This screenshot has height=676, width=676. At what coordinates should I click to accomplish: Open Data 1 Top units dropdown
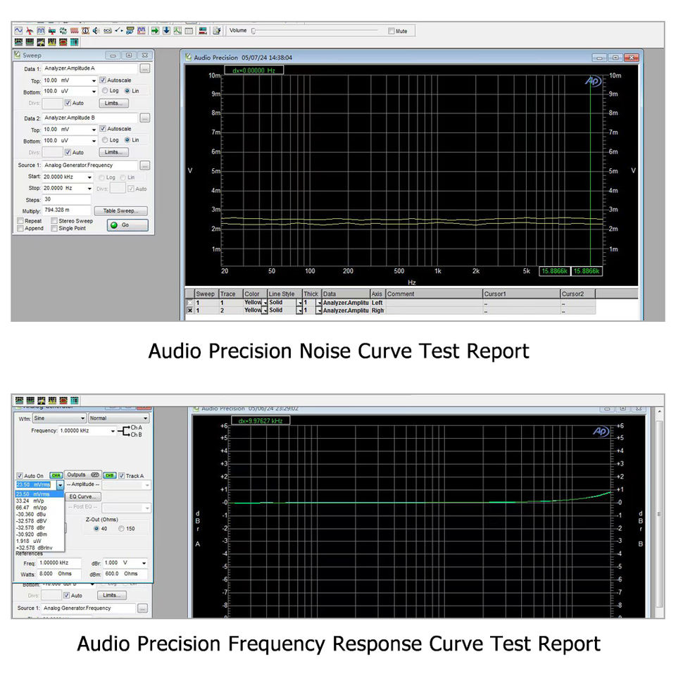click(94, 80)
